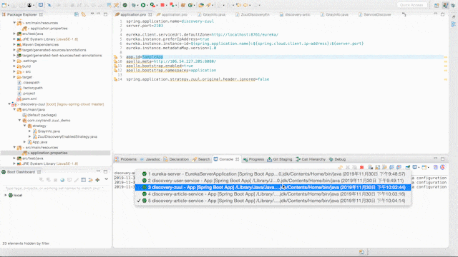Screen dimensions: 458x257
Task: Click the Boot Dashboard green power toolbar icon
Action: click(125, 5)
